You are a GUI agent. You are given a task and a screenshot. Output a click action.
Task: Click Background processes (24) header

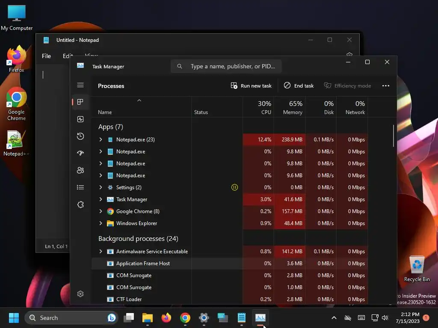pyautogui.click(x=138, y=239)
